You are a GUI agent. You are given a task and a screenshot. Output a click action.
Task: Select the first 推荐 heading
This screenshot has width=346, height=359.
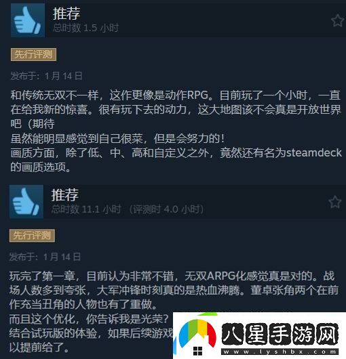click(66, 14)
